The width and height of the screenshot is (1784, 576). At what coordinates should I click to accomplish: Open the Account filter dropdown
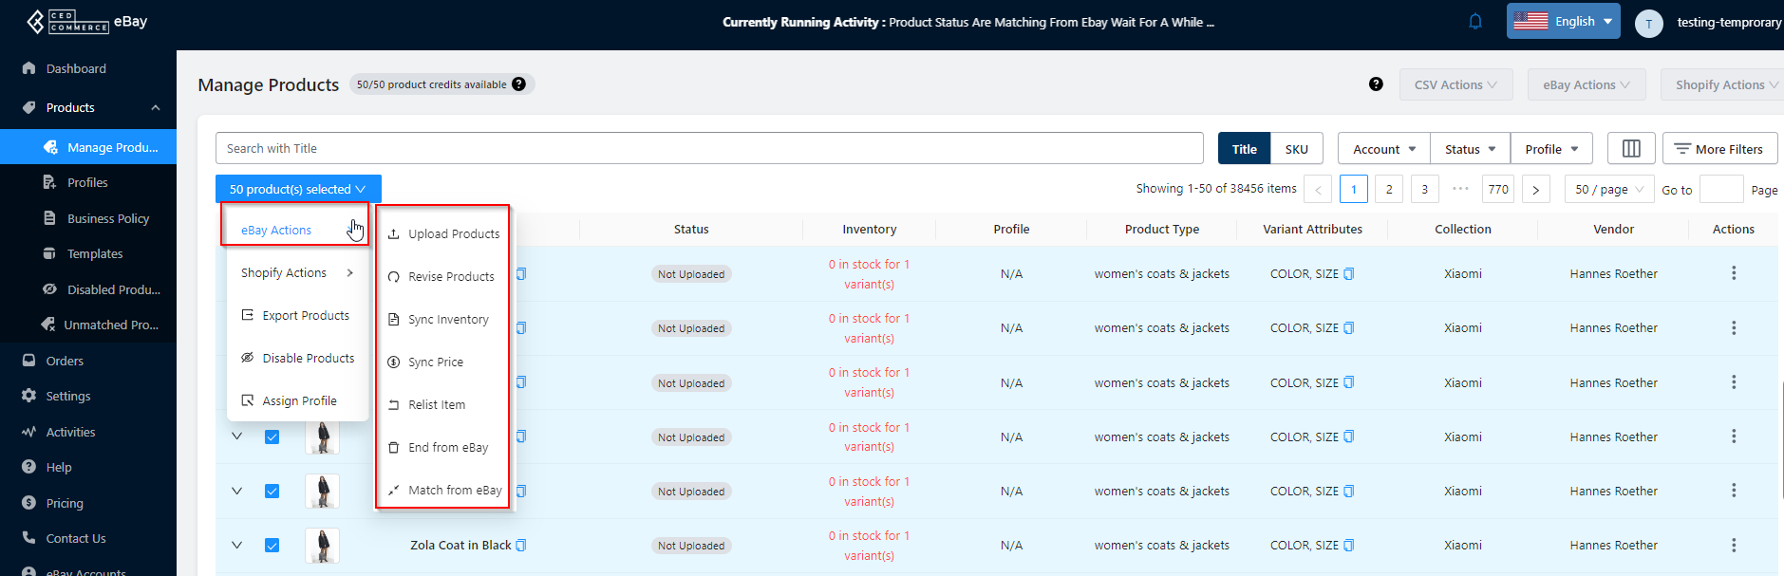tap(1384, 149)
